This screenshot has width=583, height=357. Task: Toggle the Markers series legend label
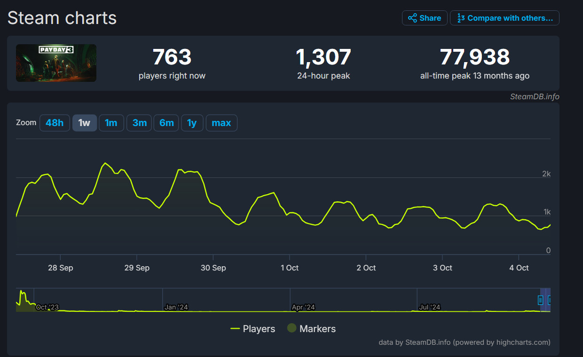tap(317, 329)
